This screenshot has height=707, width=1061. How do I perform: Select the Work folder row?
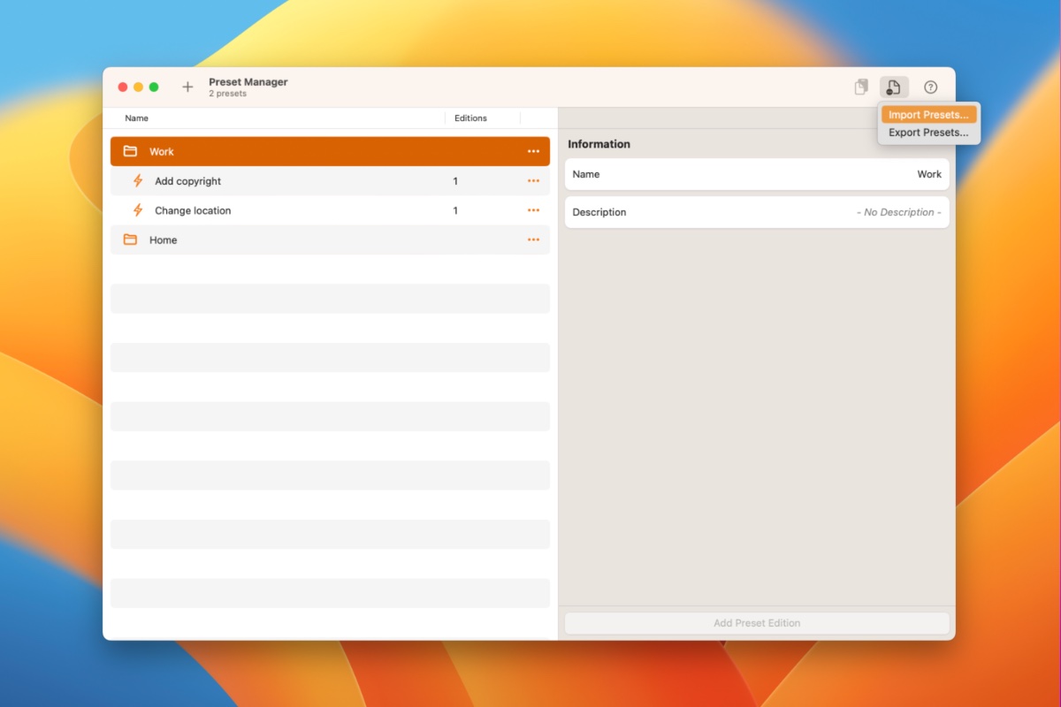[x=330, y=151]
